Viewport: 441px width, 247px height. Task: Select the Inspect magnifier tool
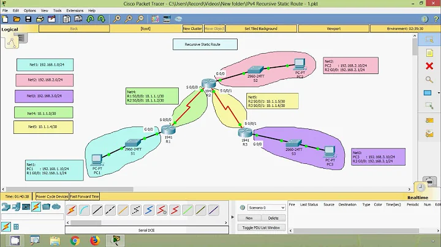click(x=429, y=79)
